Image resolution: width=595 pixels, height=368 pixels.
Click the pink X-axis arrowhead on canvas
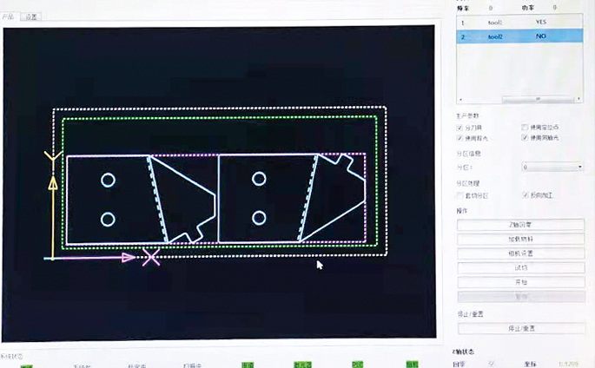pyautogui.click(x=129, y=258)
